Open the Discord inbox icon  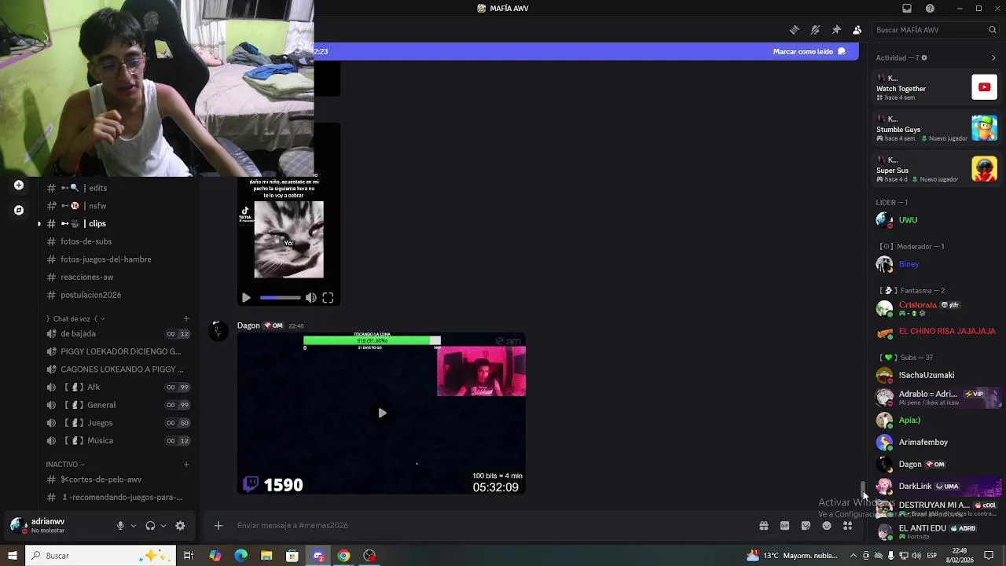point(907,8)
